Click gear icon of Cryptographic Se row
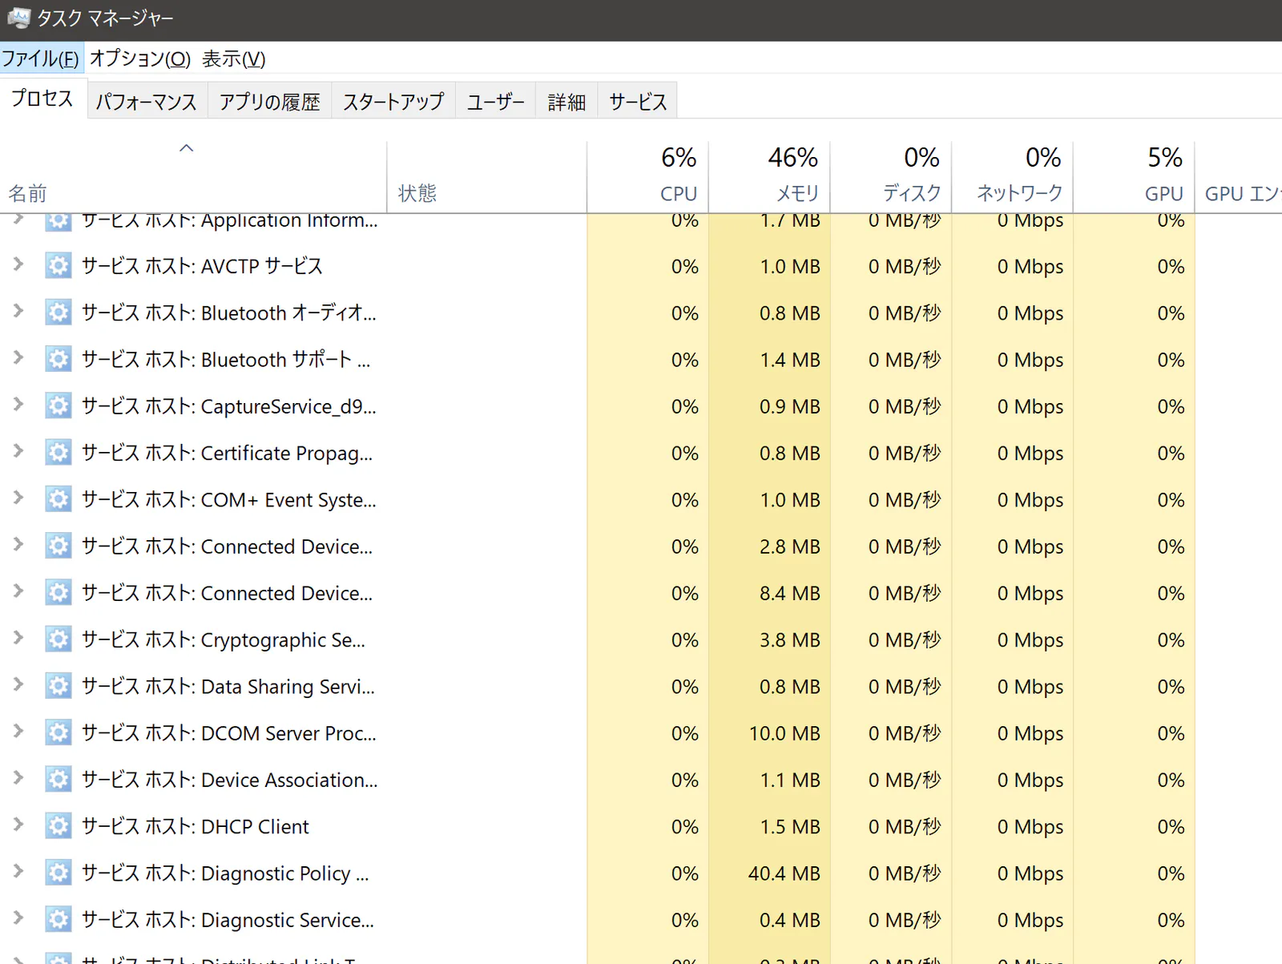The image size is (1282, 964). tap(58, 639)
